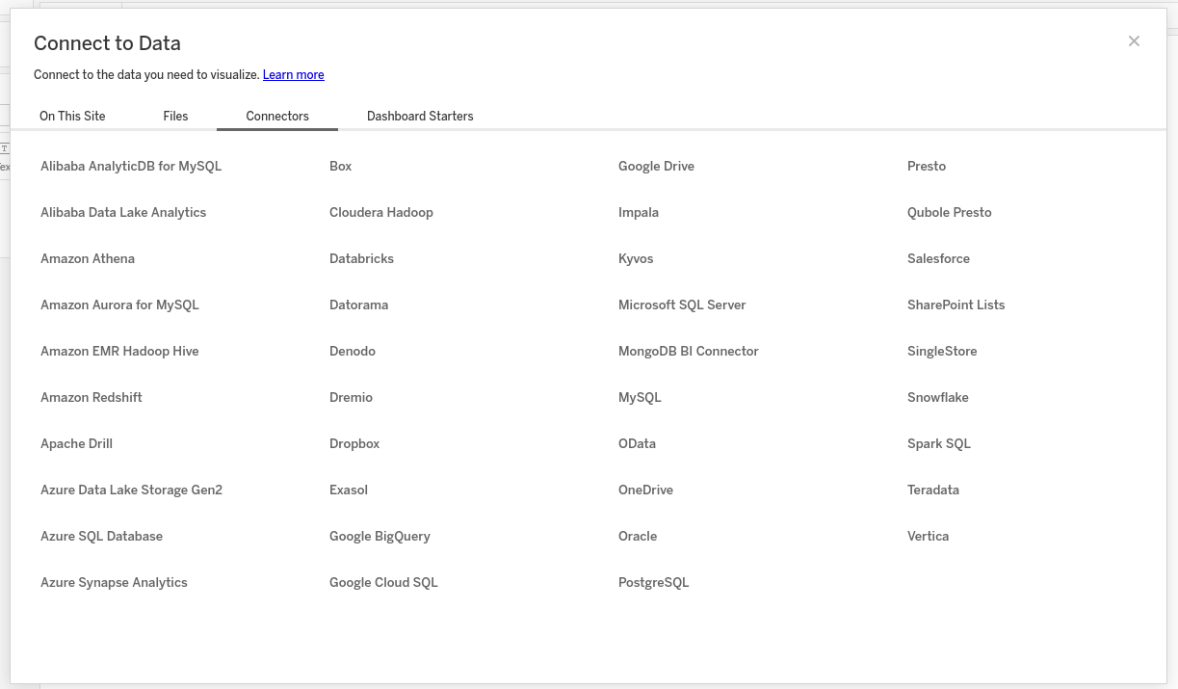Image resolution: width=1178 pixels, height=689 pixels.
Task: Connect to PostgreSQL
Action: point(654,582)
